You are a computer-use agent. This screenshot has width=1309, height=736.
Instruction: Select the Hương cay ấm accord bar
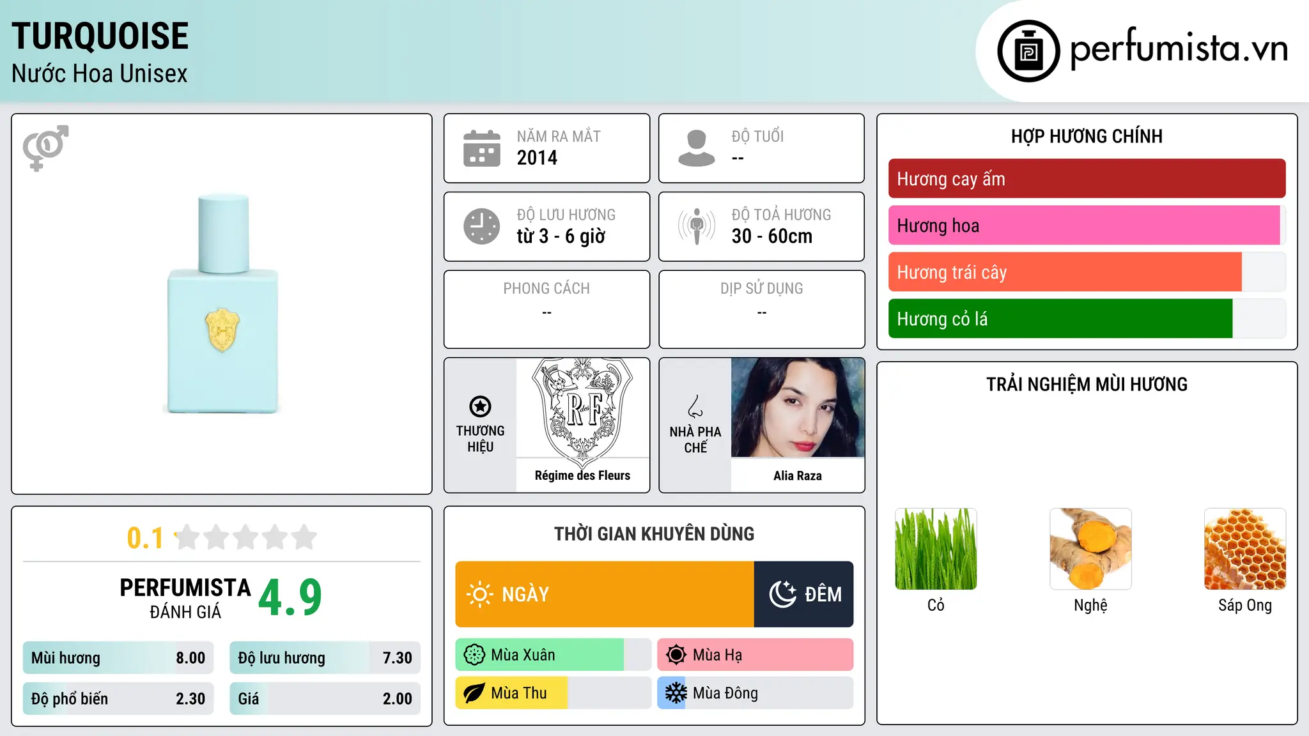click(1087, 179)
